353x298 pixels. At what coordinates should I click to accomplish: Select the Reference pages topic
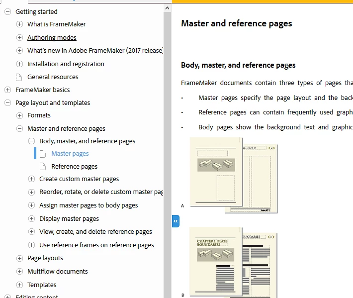pyautogui.click(x=74, y=167)
